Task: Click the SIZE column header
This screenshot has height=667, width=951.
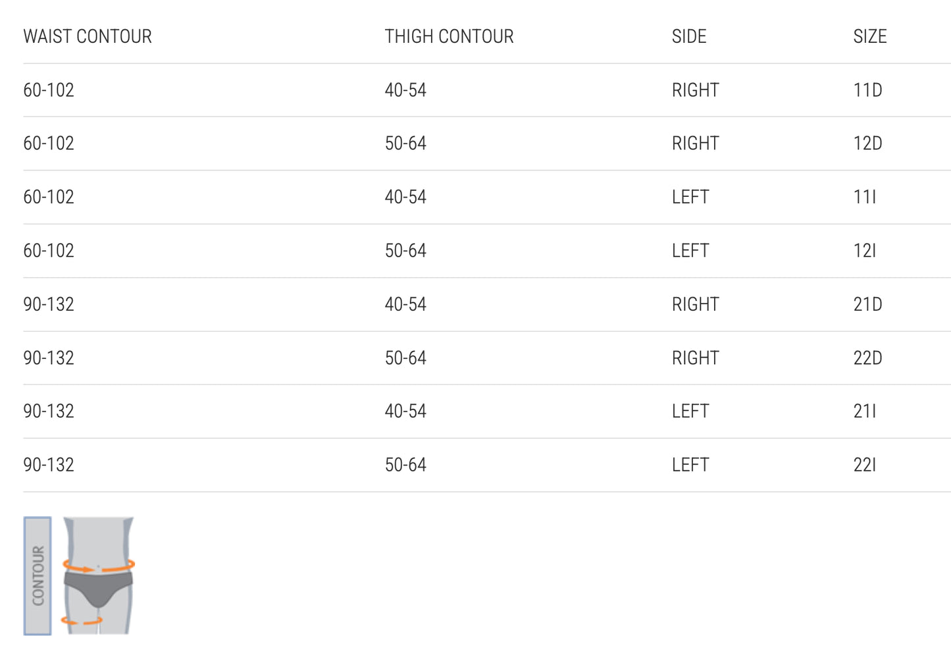Action: 869,37
